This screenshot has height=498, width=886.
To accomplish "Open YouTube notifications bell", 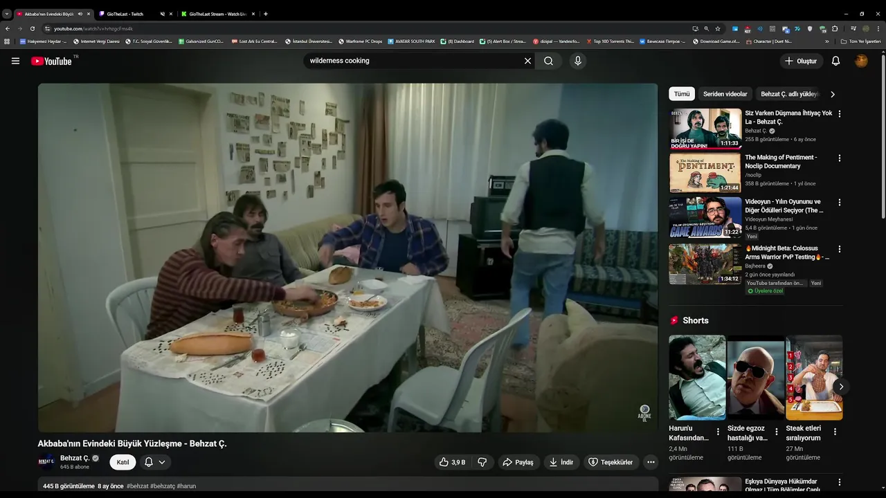I will (835, 61).
